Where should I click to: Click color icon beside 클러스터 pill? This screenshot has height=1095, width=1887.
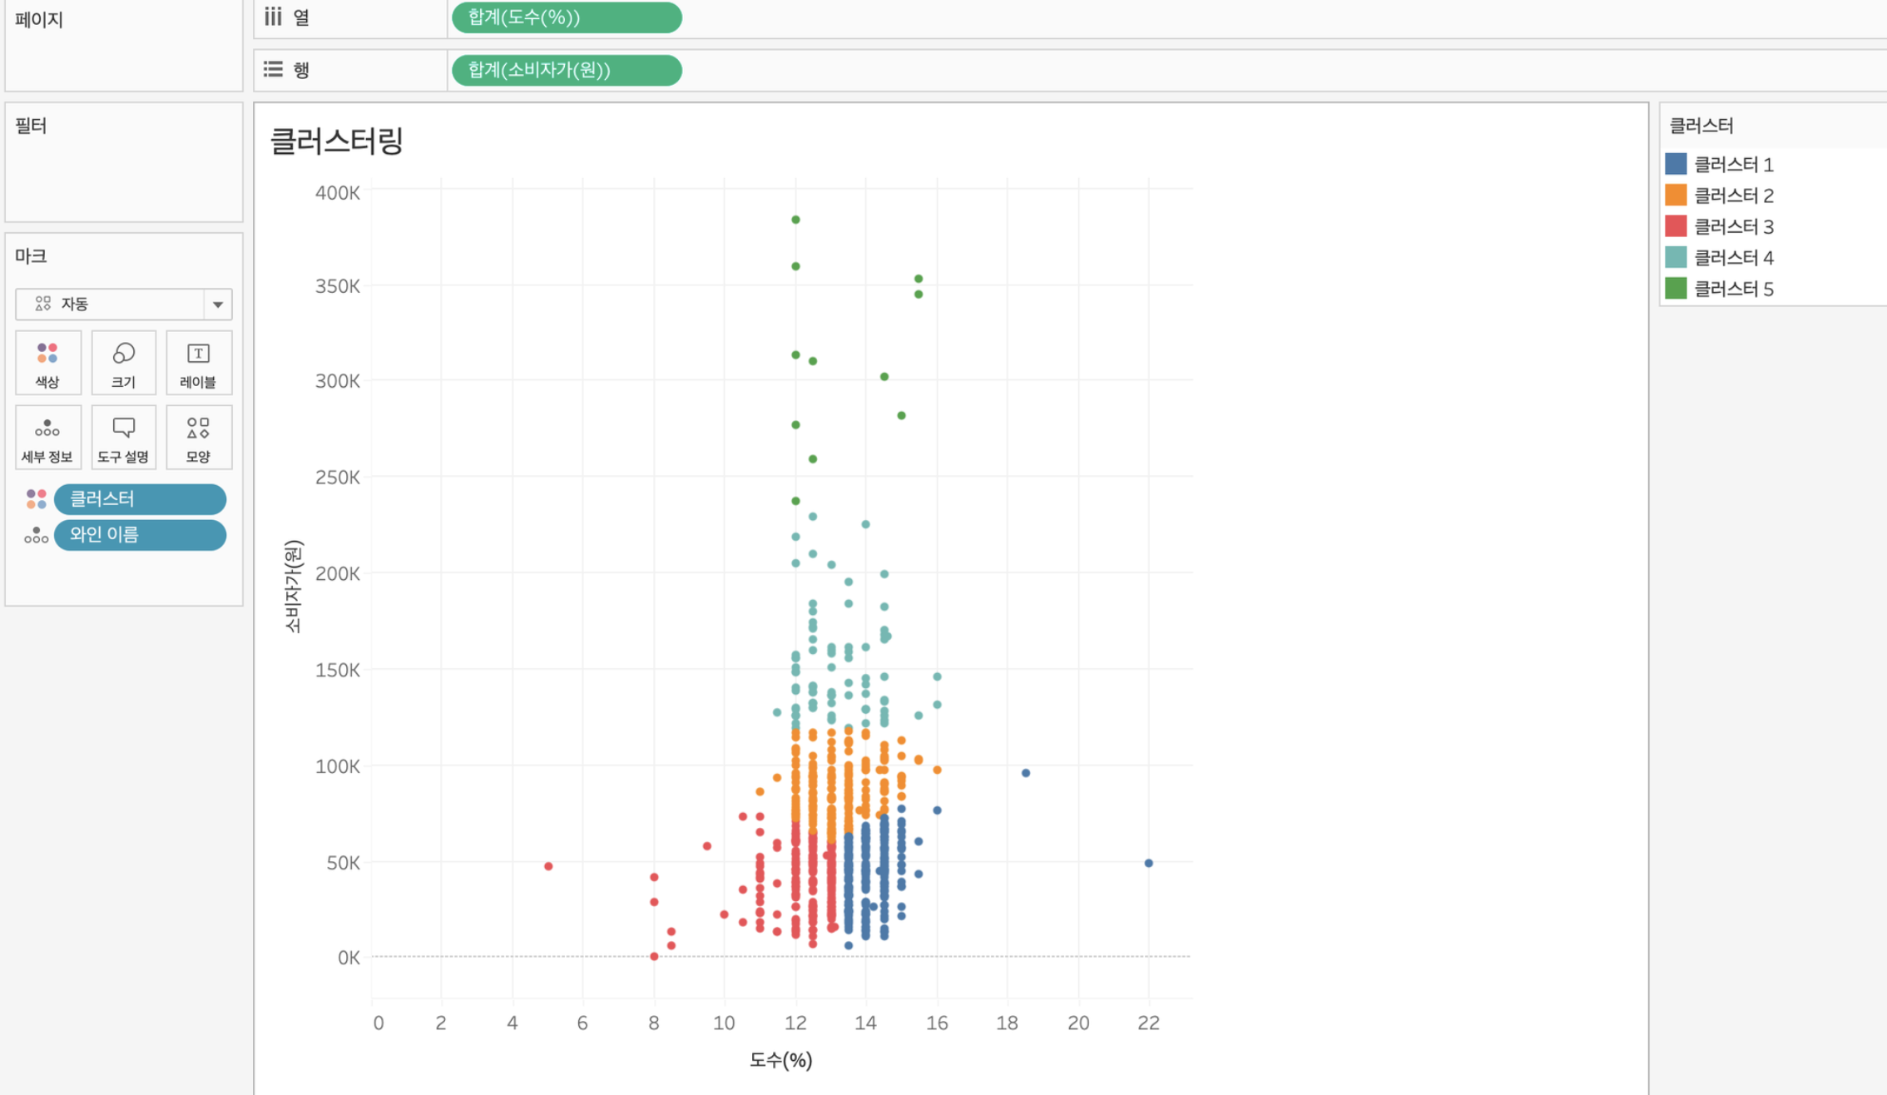[36, 499]
